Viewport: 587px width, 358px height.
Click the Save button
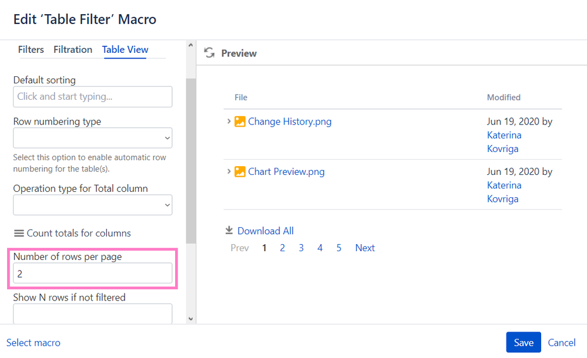(x=524, y=342)
